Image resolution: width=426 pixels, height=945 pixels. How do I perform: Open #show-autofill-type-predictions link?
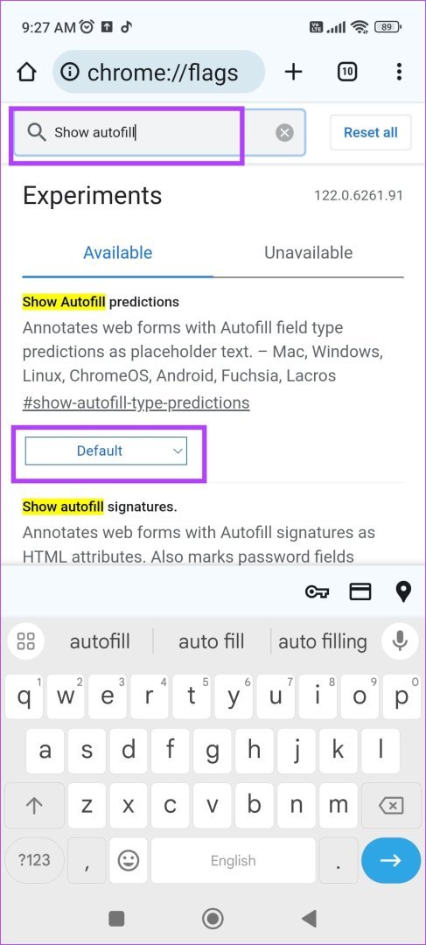click(136, 402)
